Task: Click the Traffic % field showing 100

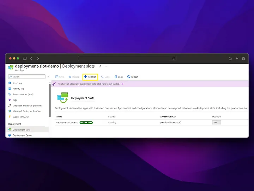Action: [x=216, y=122]
